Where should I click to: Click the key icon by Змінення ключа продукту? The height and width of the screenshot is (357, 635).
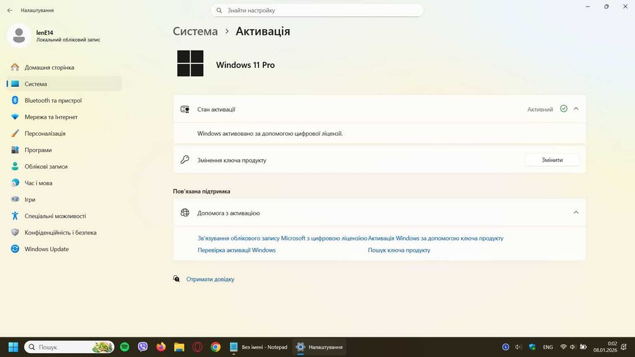pos(185,160)
